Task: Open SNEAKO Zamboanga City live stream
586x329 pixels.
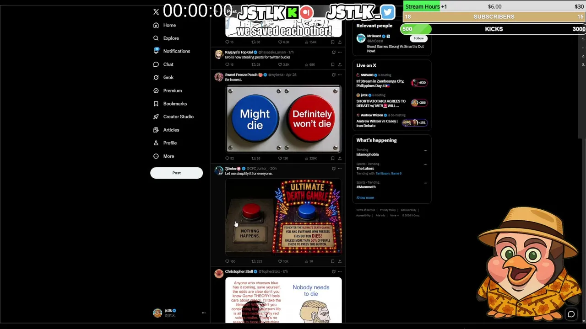Action: point(391,81)
